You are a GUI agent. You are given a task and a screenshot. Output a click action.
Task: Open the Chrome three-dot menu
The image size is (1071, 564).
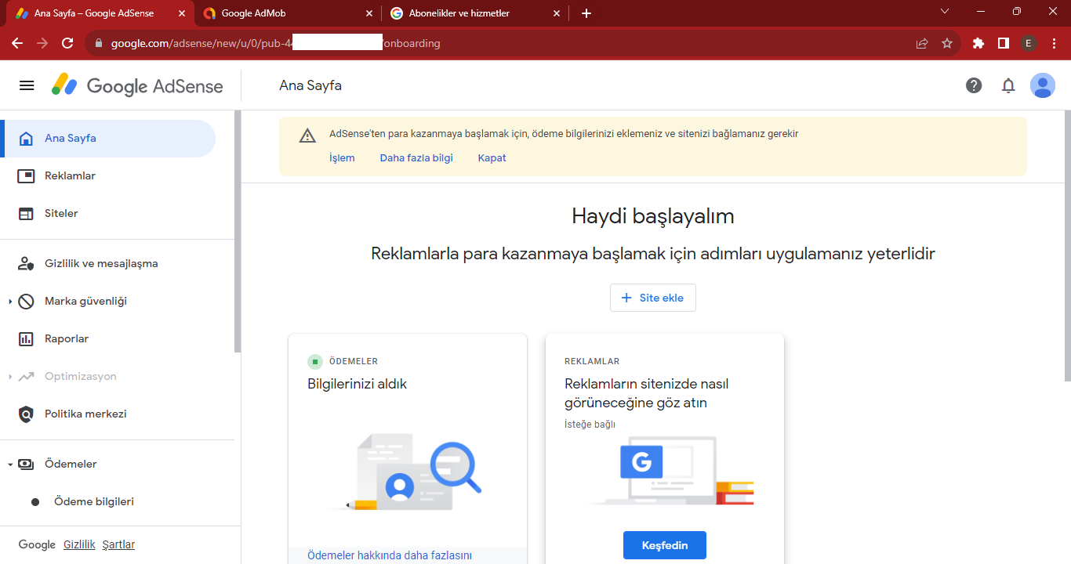point(1054,43)
